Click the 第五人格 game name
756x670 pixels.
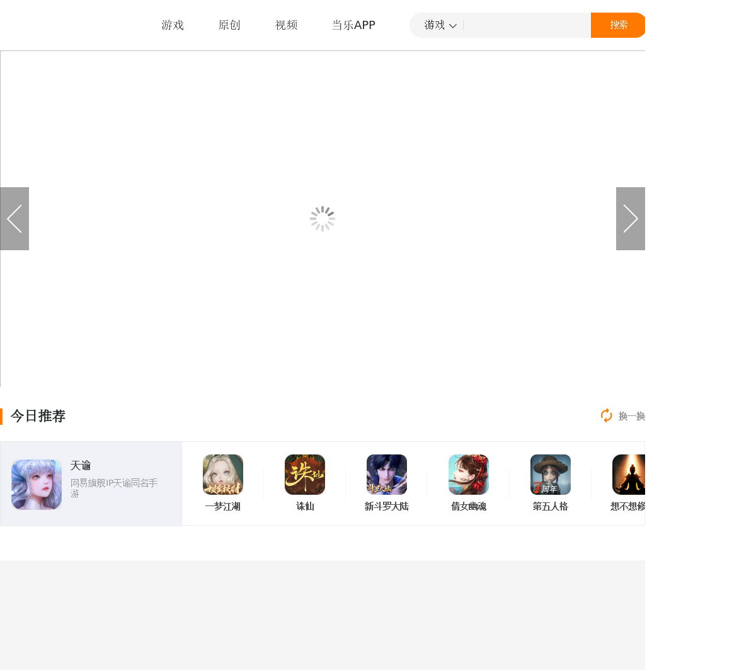click(x=551, y=506)
